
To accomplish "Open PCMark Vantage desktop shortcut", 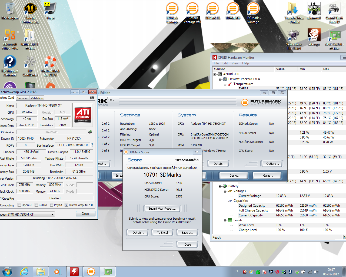I will coord(253,13).
